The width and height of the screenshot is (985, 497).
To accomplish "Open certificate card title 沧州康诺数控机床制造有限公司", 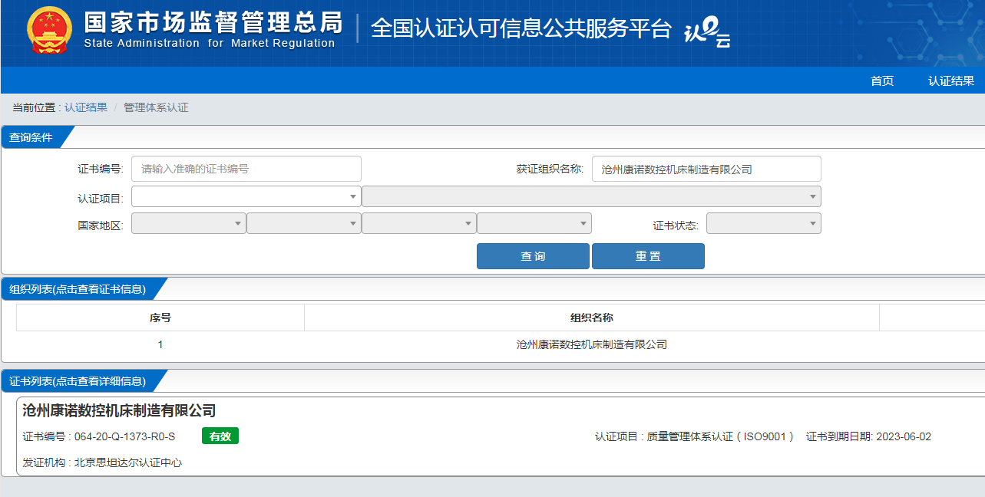I will pos(120,411).
